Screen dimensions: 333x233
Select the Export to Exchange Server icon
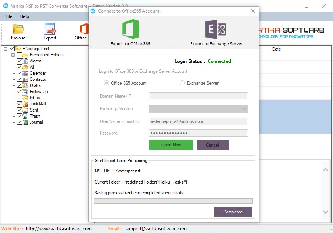coord(215,29)
